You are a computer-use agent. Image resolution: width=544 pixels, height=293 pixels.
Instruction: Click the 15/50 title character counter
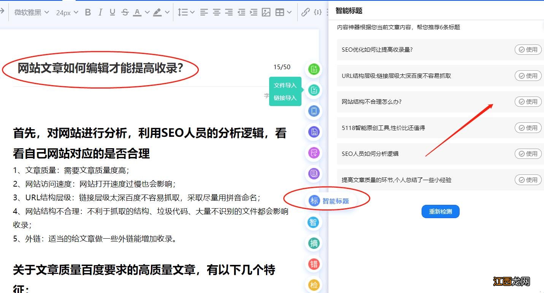pos(282,67)
